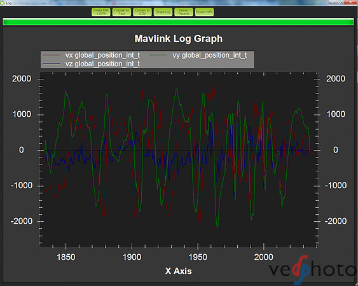Click the Convert to Text button
Viewport: 358px width, 286px height.
(121, 12)
